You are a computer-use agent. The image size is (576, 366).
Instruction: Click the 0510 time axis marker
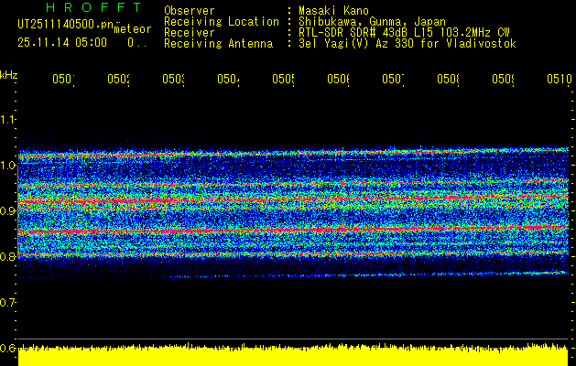pyautogui.click(x=560, y=79)
